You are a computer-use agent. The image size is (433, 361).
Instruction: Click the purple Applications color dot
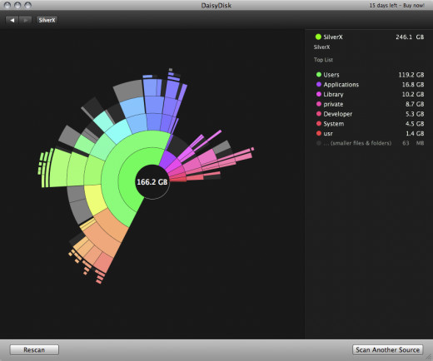click(x=319, y=84)
